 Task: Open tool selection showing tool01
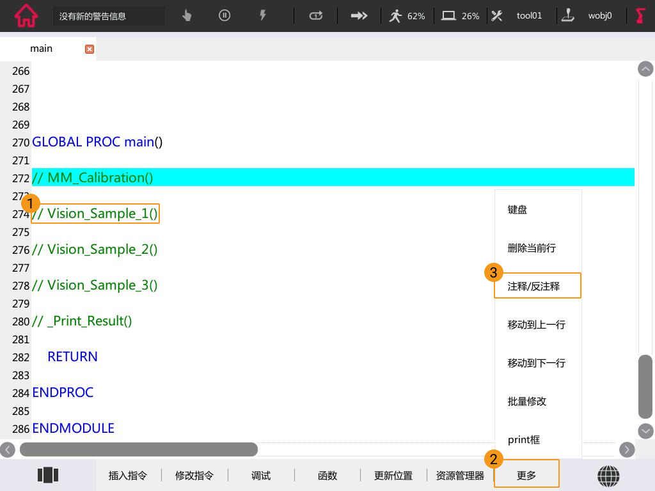coord(517,15)
